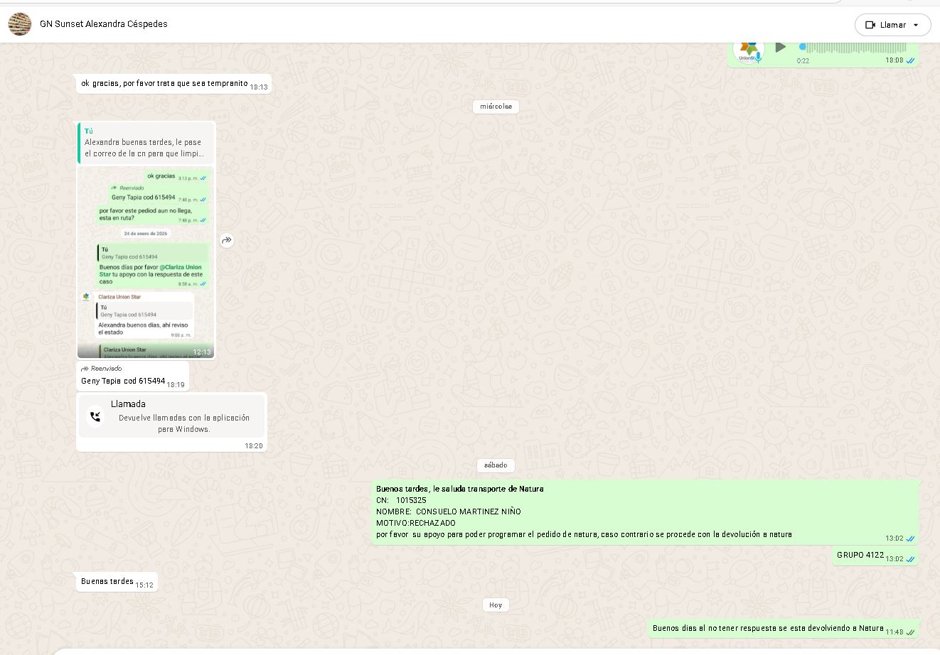Click the video camera icon in Llamar

pyautogui.click(x=870, y=25)
